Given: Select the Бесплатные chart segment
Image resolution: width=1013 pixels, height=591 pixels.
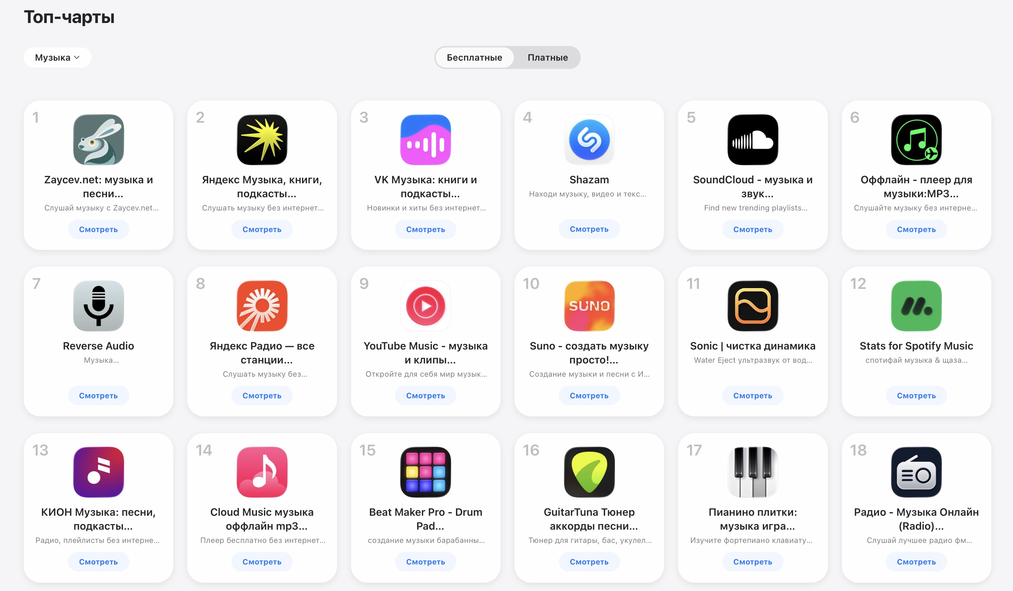Looking at the screenshot, I should pyautogui.click(x=474, y=57).
